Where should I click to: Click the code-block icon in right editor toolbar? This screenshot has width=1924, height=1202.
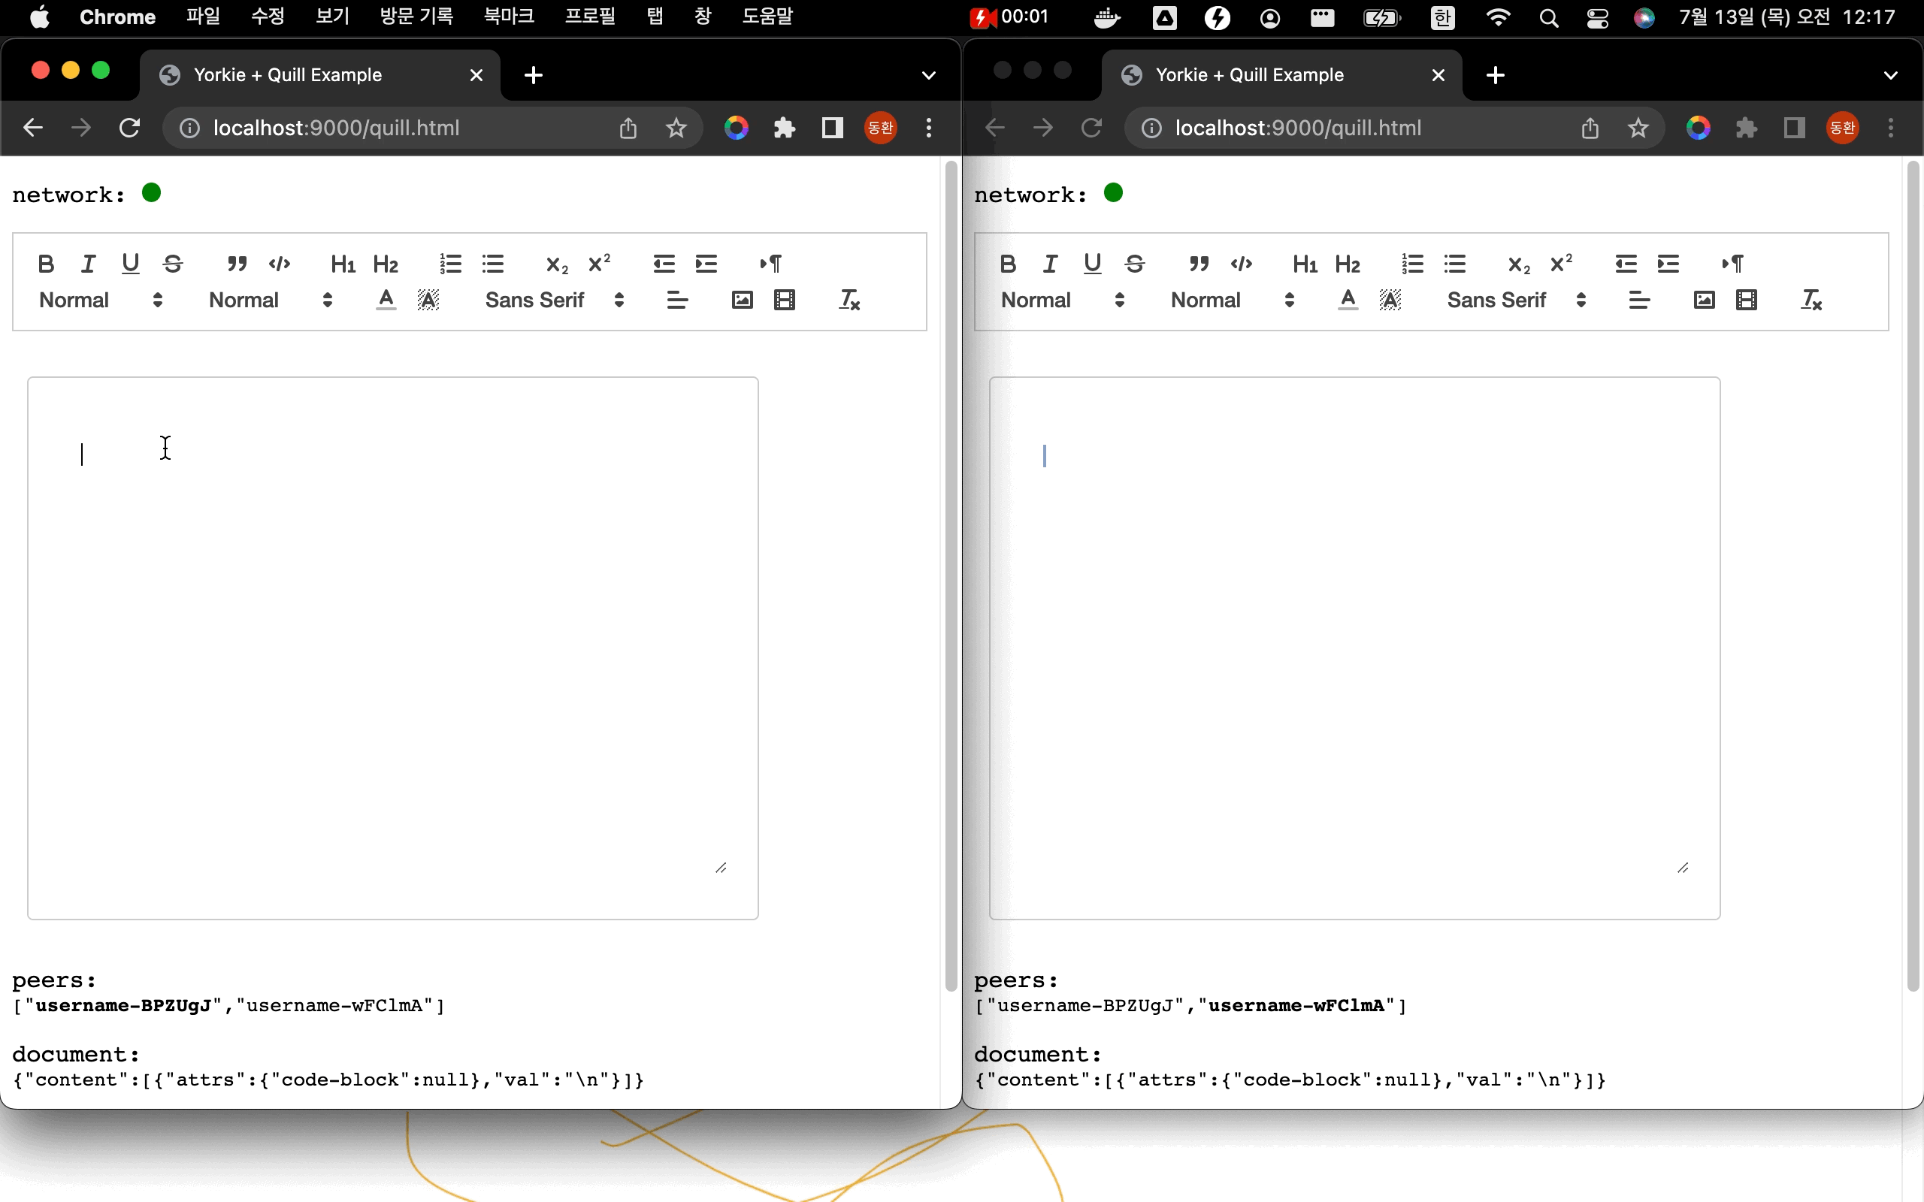1241,263
